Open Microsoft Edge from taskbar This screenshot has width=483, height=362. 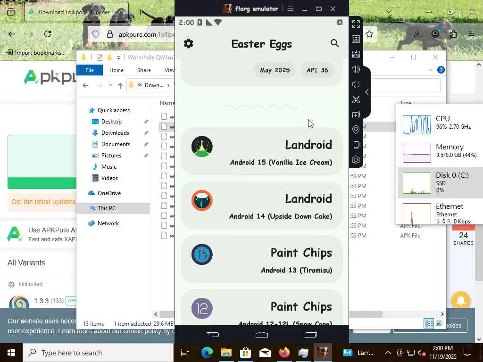(207, 353)
